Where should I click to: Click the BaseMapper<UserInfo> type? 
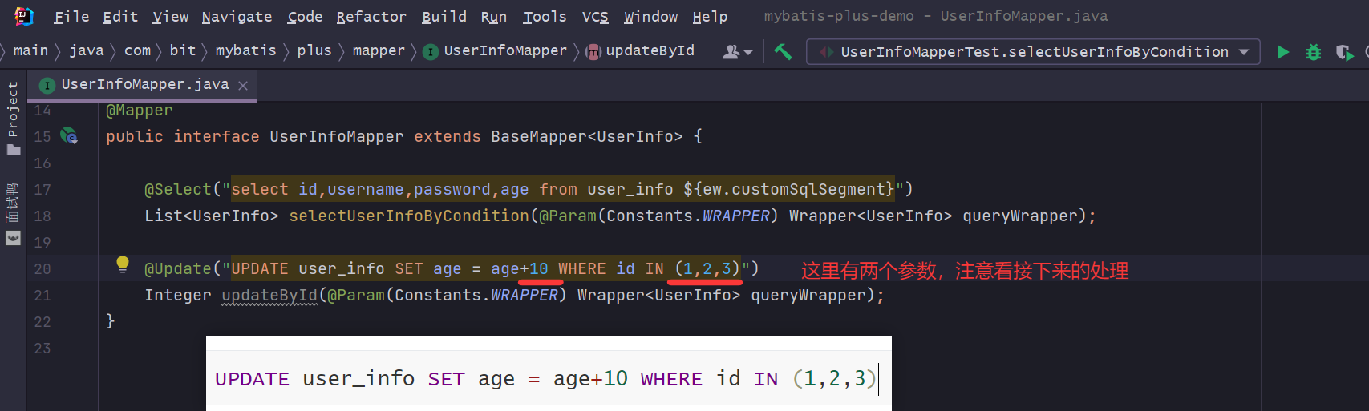[586, 136]
